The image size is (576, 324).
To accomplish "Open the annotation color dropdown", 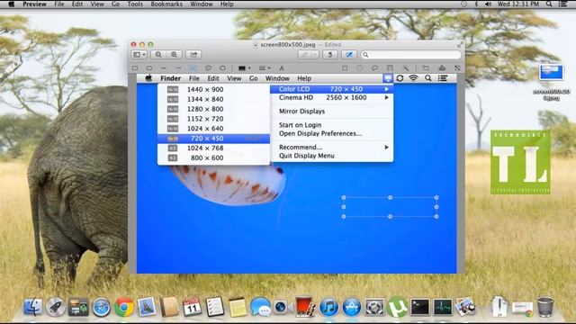I will click(x=244, y=68).
